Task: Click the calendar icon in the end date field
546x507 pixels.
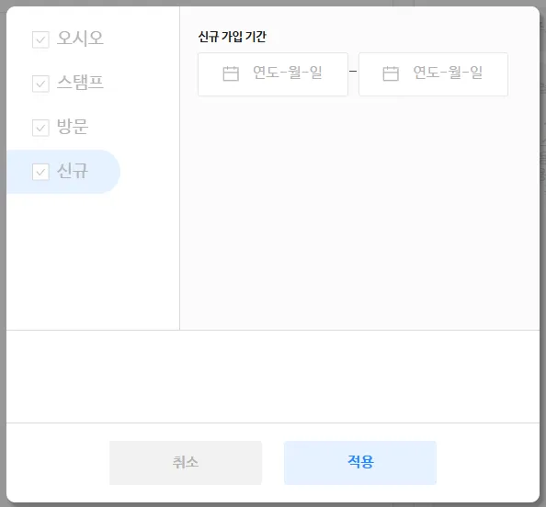Action: (x=391, y=73)
